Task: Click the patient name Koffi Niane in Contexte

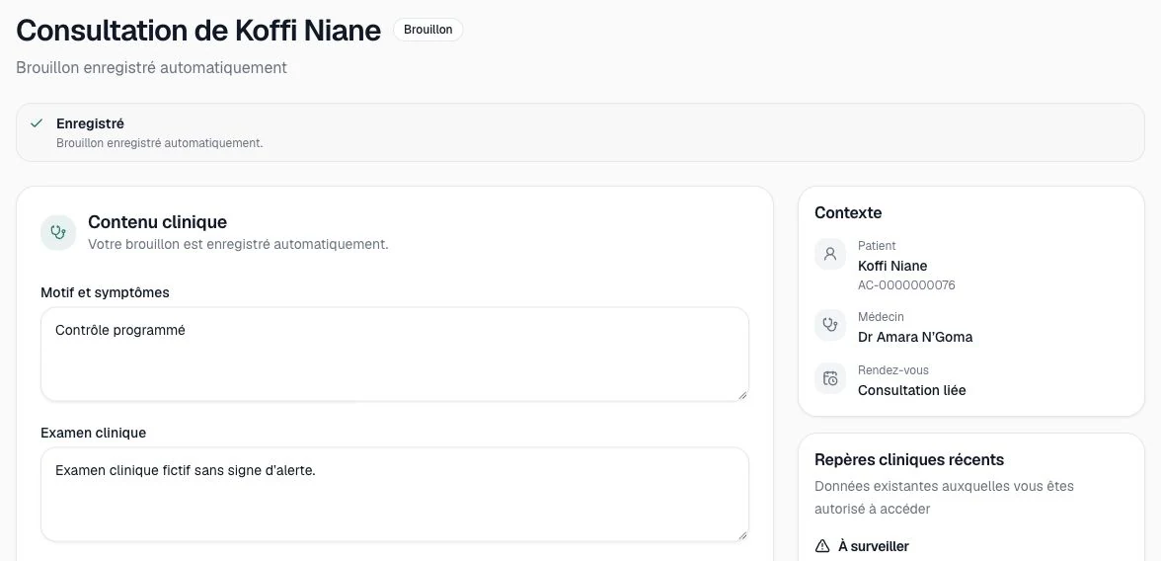Action: pos(892,266)
